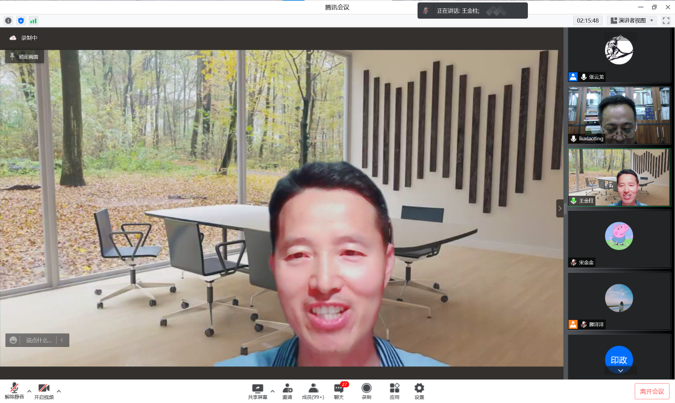Enter full screen mode via top-right icon
The image size is (675, 403).
(x=666, y=20)
